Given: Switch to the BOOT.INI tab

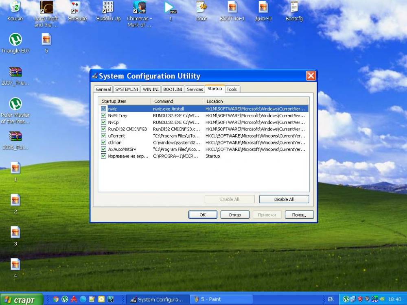Looking at the screenshot, I should click(173, 89).
